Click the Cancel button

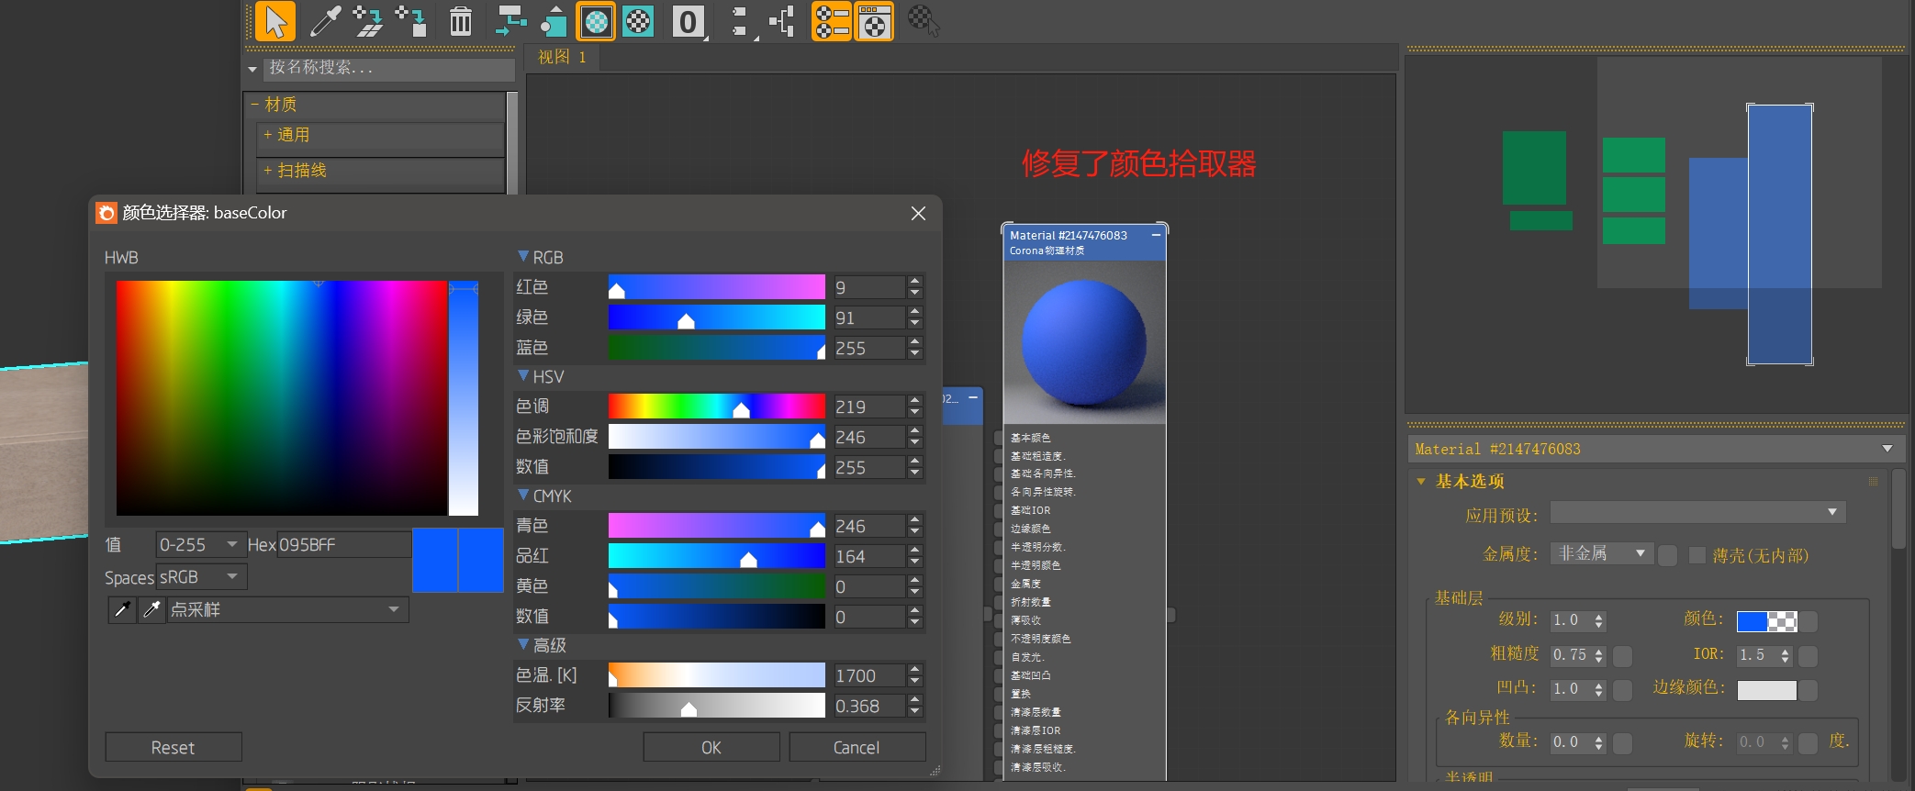[x=857, y=747]
